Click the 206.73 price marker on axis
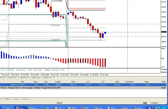The height and width of the screenshot is (109, 168). pos(164,32)
